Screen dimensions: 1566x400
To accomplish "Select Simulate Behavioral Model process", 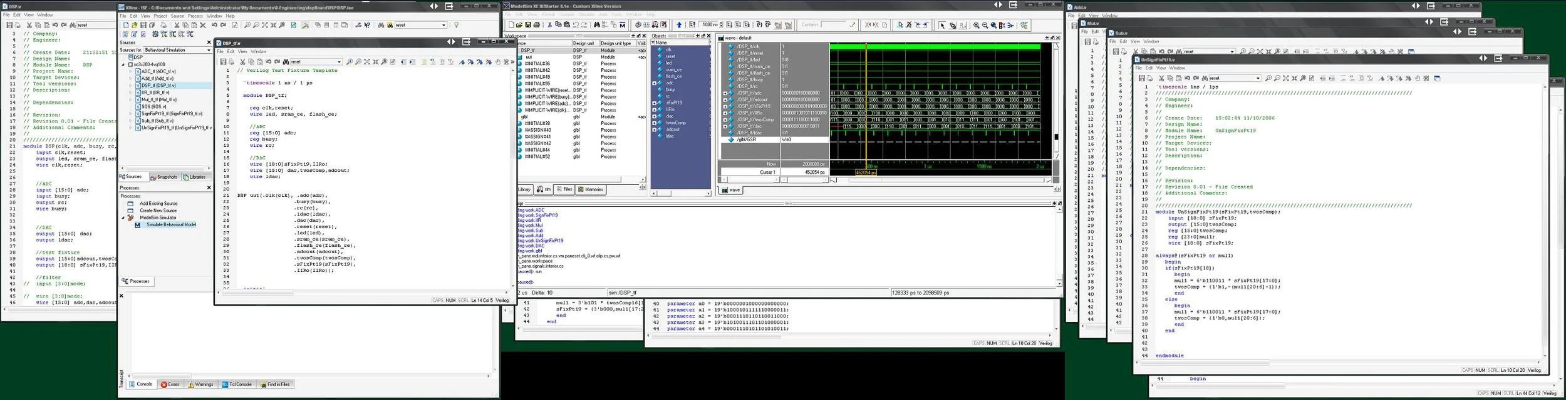I will pos(171,224).
